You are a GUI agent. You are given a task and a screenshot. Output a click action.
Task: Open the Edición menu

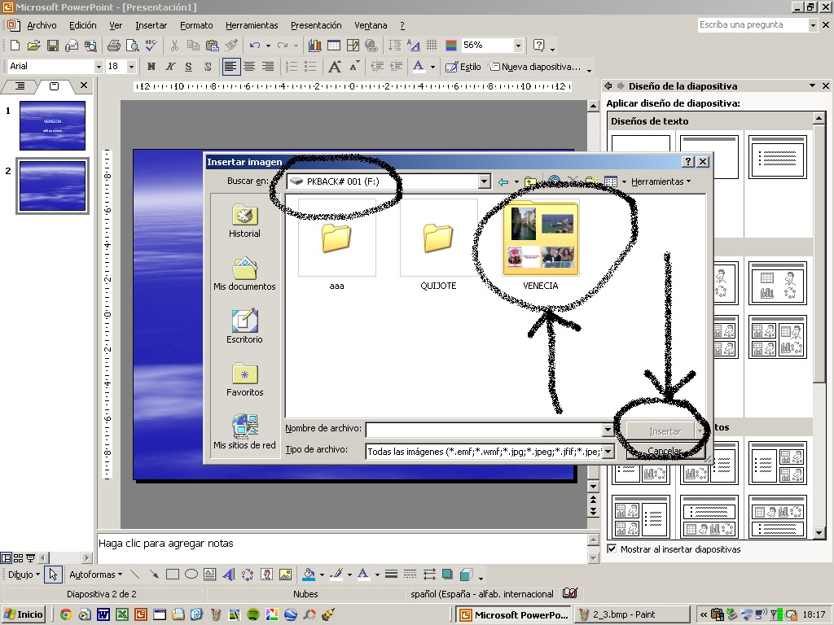(x=82, y=25)
